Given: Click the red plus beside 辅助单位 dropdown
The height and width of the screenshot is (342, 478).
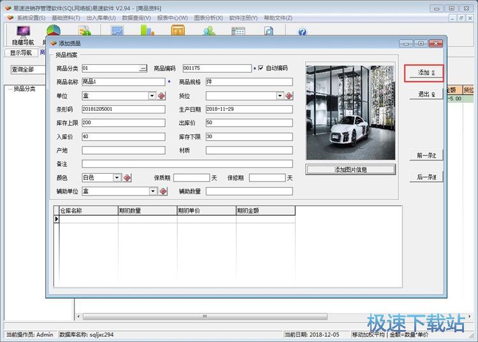Looking at the screenshot, I should (x=163, y=191).
